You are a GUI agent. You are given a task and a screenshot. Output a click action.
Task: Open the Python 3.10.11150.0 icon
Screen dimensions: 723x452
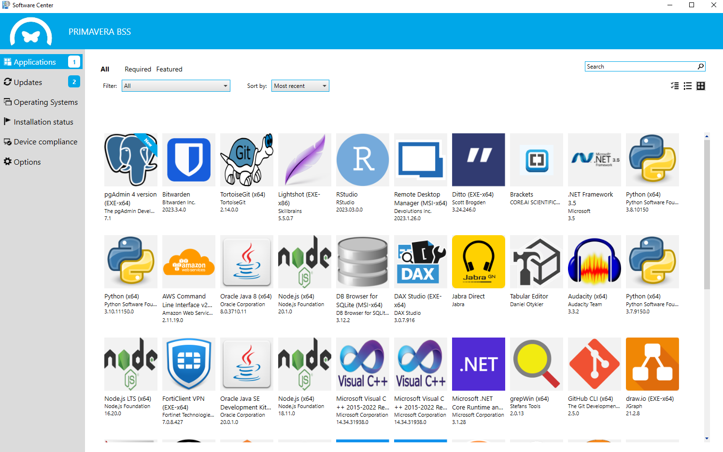(131, 262)
